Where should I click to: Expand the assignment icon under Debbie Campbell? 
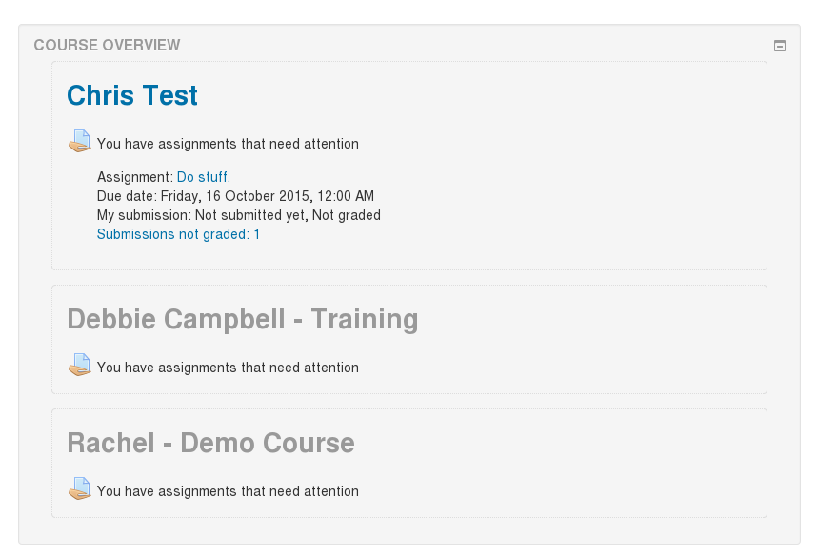(x=80, y=365)
